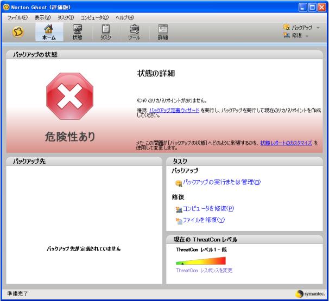
Task: Click the バックアップ先が定義されていません message
Action: pos(84,249)
